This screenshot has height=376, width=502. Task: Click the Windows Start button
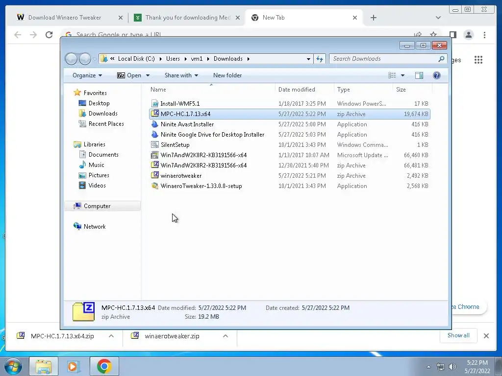tap(13, 366)
